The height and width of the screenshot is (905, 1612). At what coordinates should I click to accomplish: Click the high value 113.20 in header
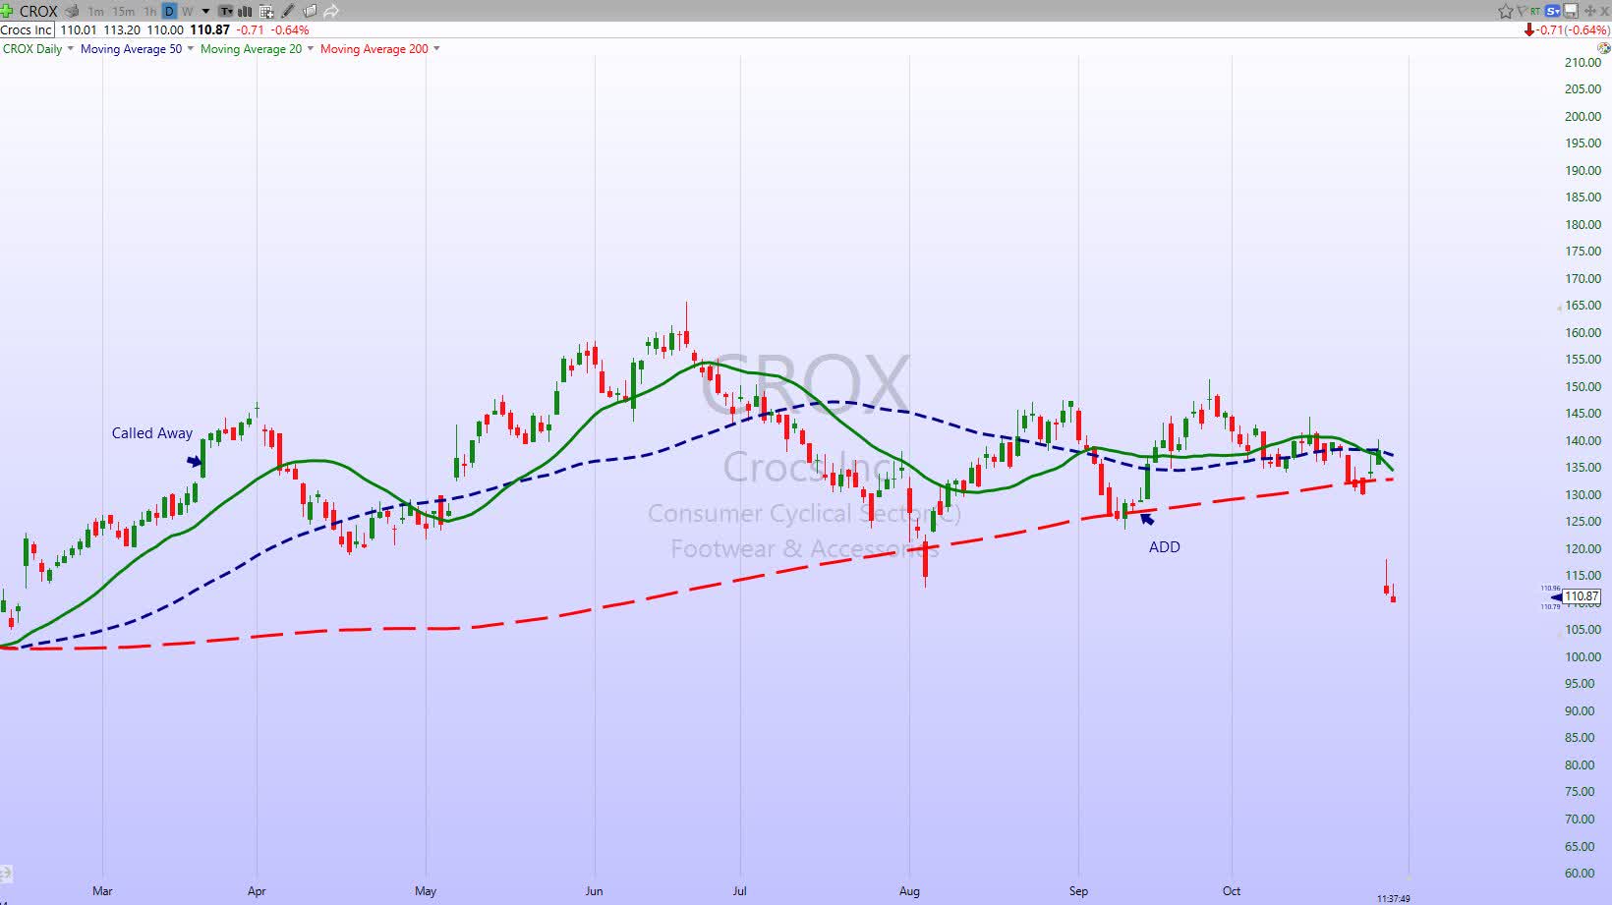(x=122, y=30)
